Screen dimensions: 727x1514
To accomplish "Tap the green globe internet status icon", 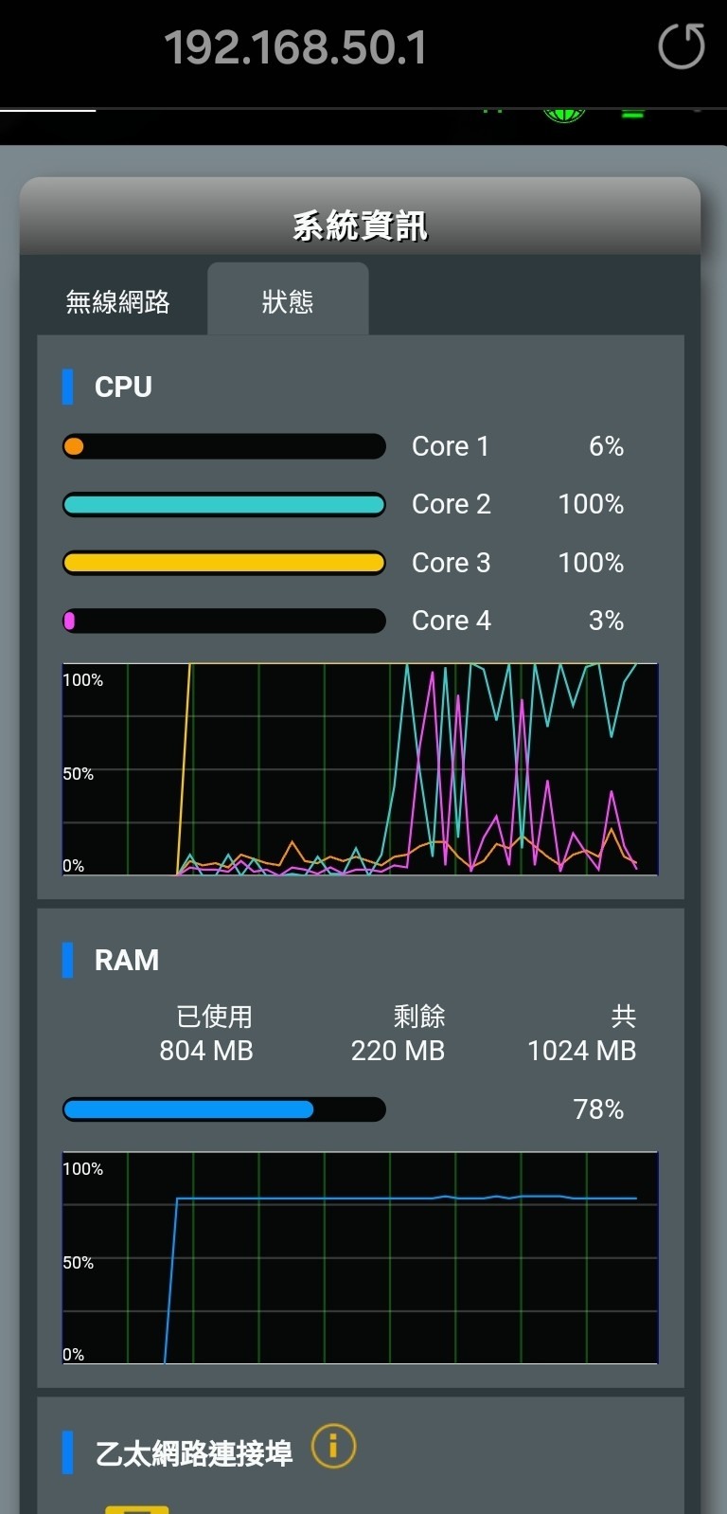I will tap(564, 116).
